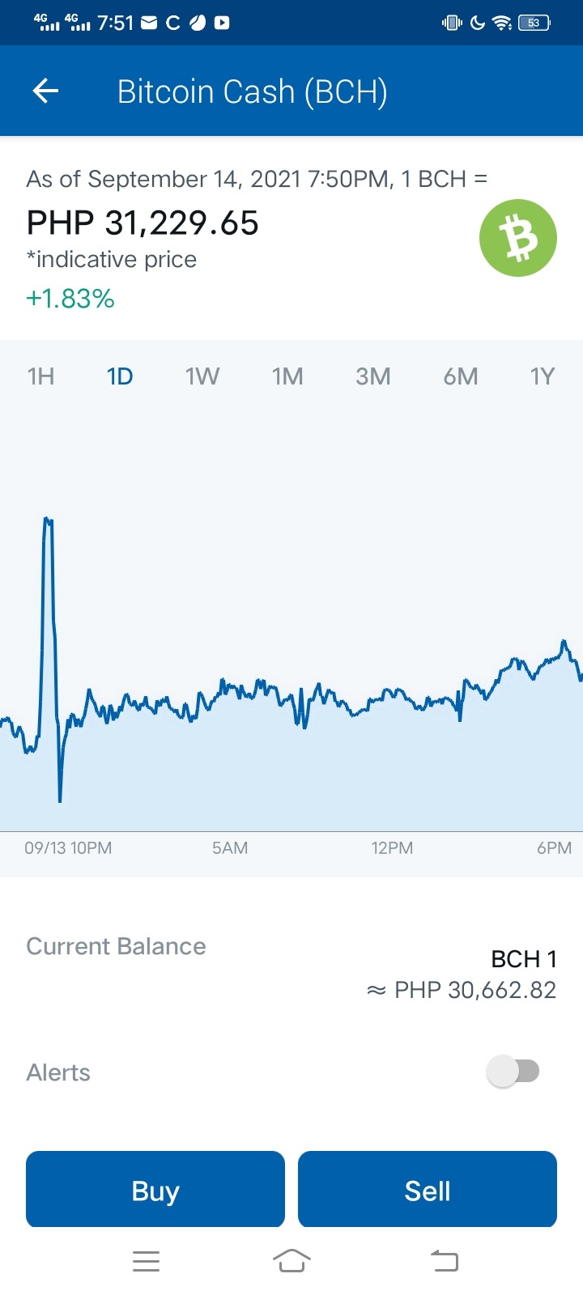Tap the battery indicator icon
The width and height of the screenshot is (583, 1295).
click(534, 23)
